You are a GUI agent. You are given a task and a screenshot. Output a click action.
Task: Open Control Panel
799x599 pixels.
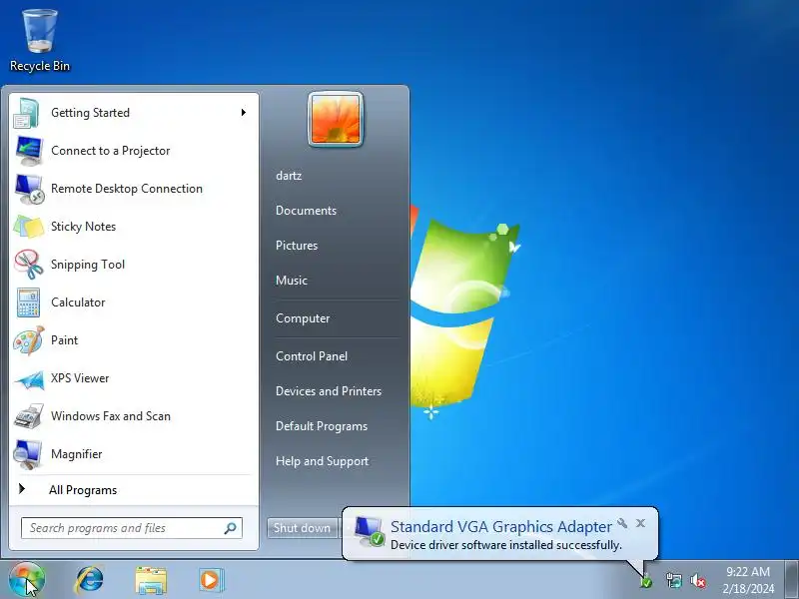click(312, 356)
